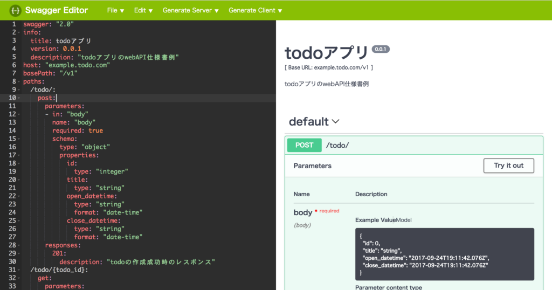The width and height of the screenshot is (552, 290).
Task: Click the description text on line 30
Action: (161, 262)
